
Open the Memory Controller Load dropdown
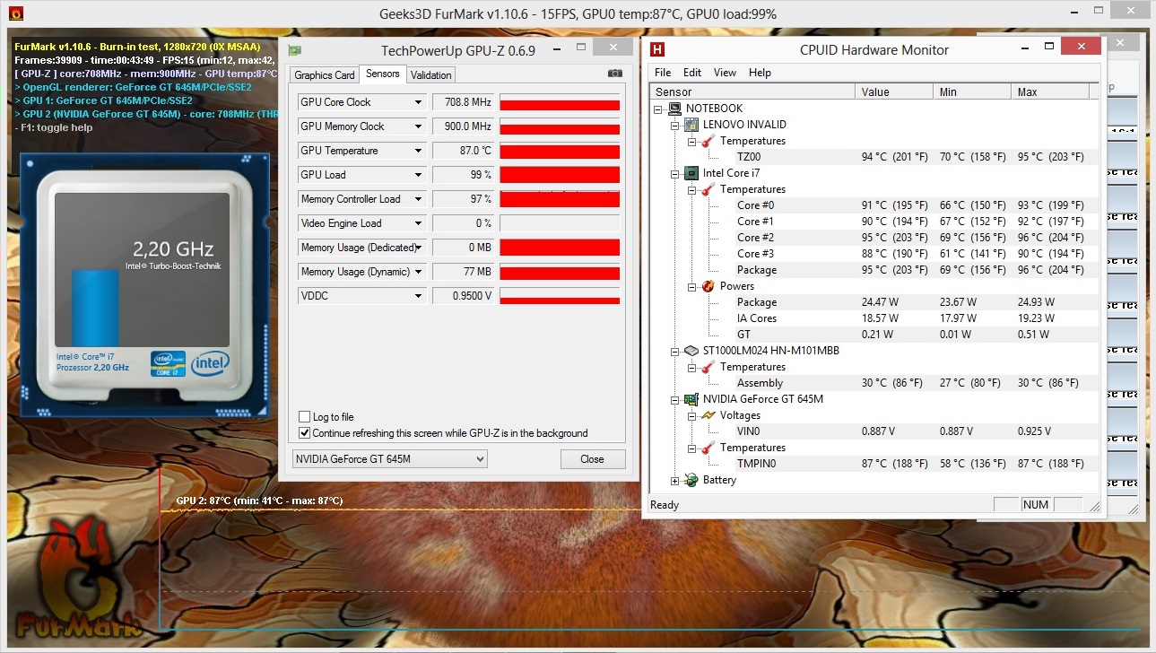[x=418, y=199]
